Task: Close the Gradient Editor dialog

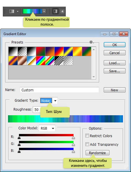Action: 123,34
